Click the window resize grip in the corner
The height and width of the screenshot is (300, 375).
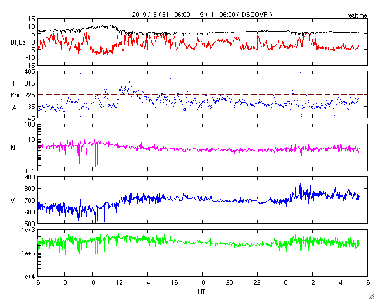point(371,296)
